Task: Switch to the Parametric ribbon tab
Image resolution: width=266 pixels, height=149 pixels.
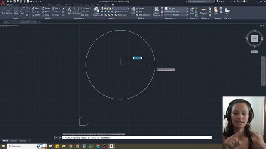Action: pos(35,5)
